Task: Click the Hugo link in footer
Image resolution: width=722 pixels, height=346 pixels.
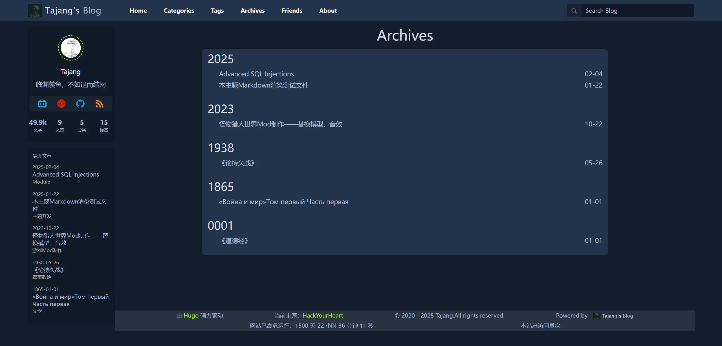Action: coord(191,316)
